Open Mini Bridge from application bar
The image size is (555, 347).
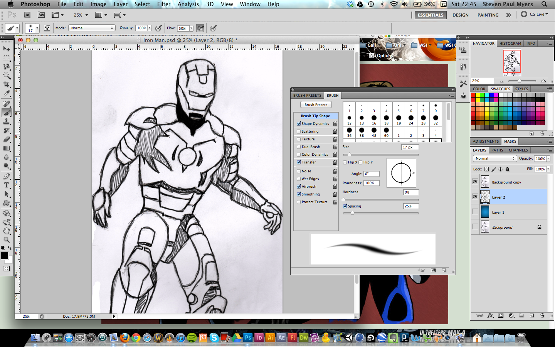pyautogui.click(x=41, y=15)
